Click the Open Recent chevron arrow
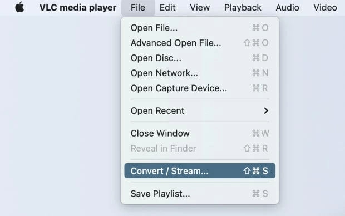The image size is (345, 216). coord(266,111)
